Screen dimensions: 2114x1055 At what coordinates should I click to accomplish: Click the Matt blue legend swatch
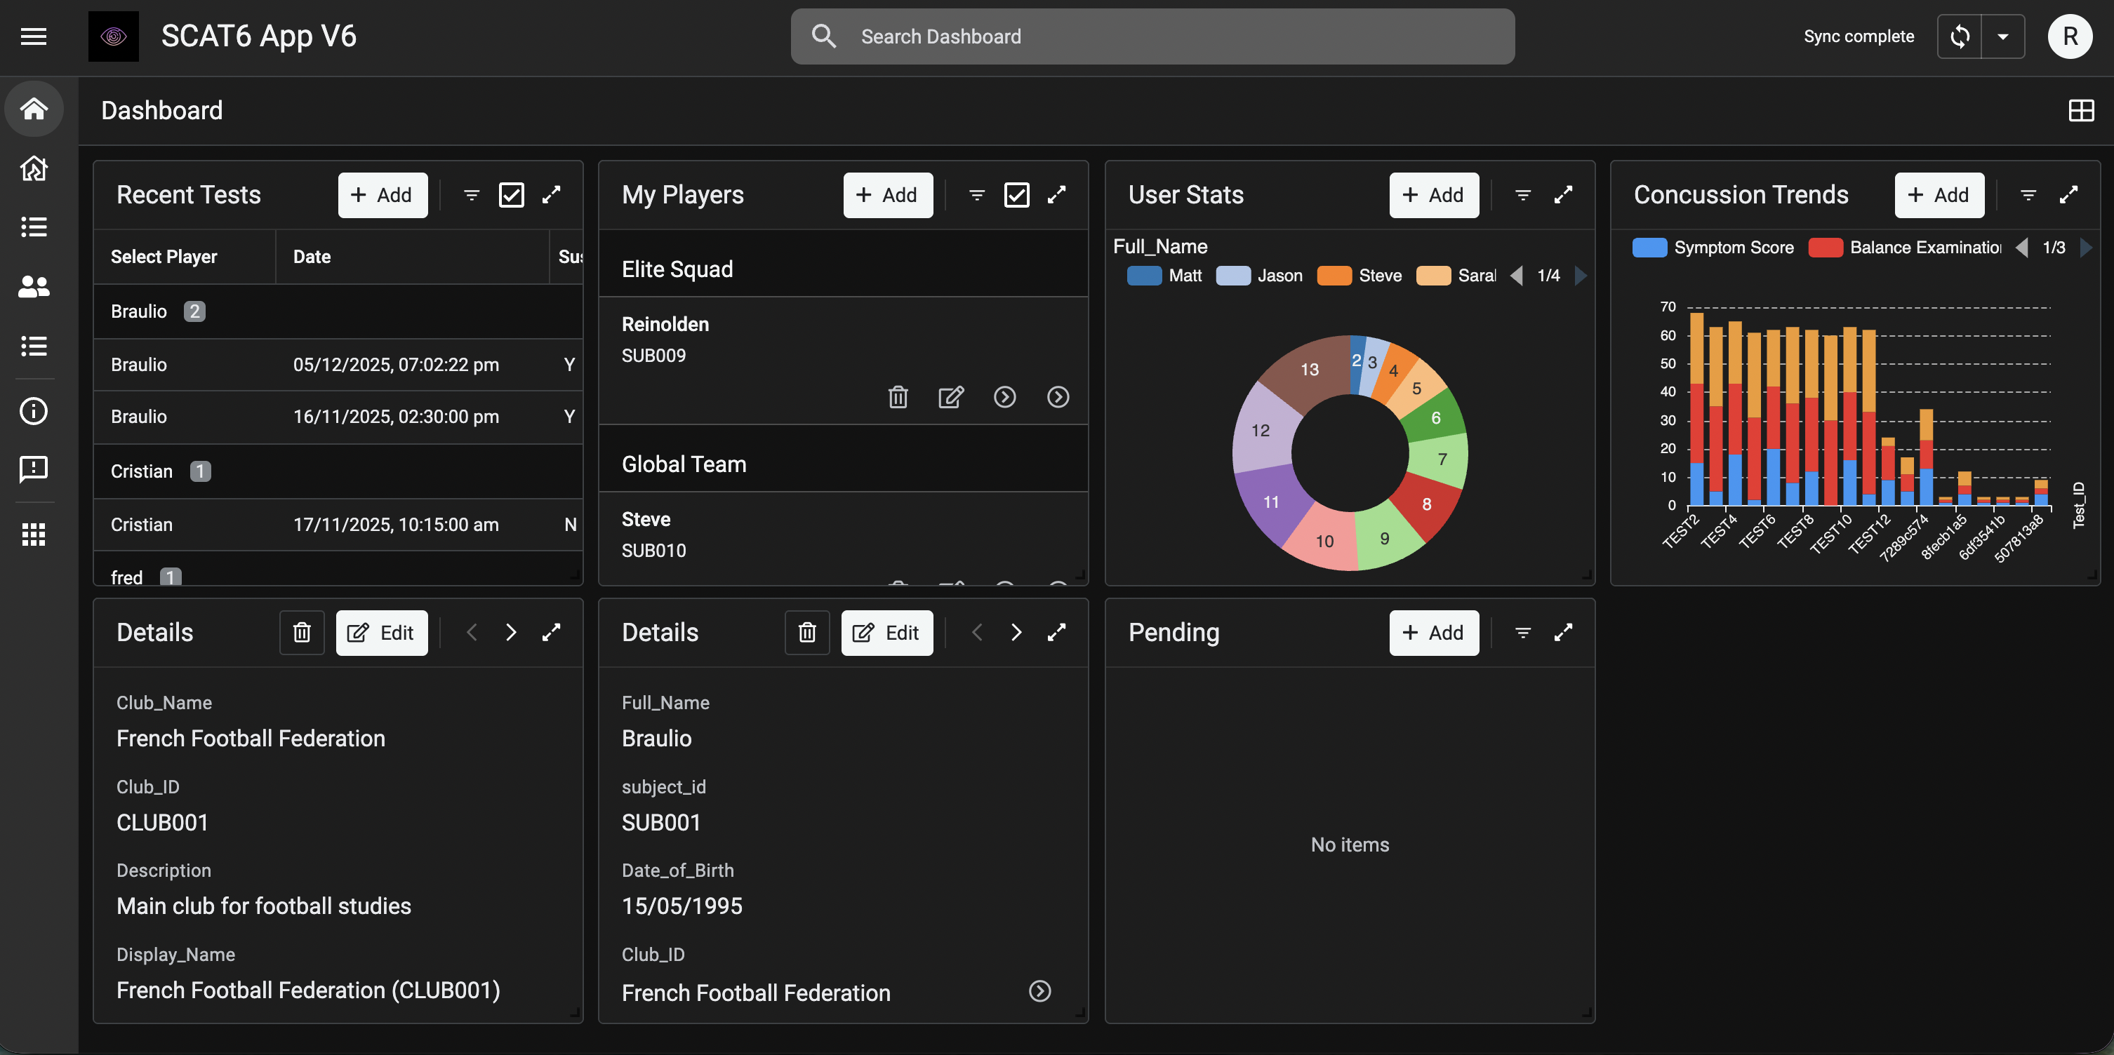[x=1144, y=276]
